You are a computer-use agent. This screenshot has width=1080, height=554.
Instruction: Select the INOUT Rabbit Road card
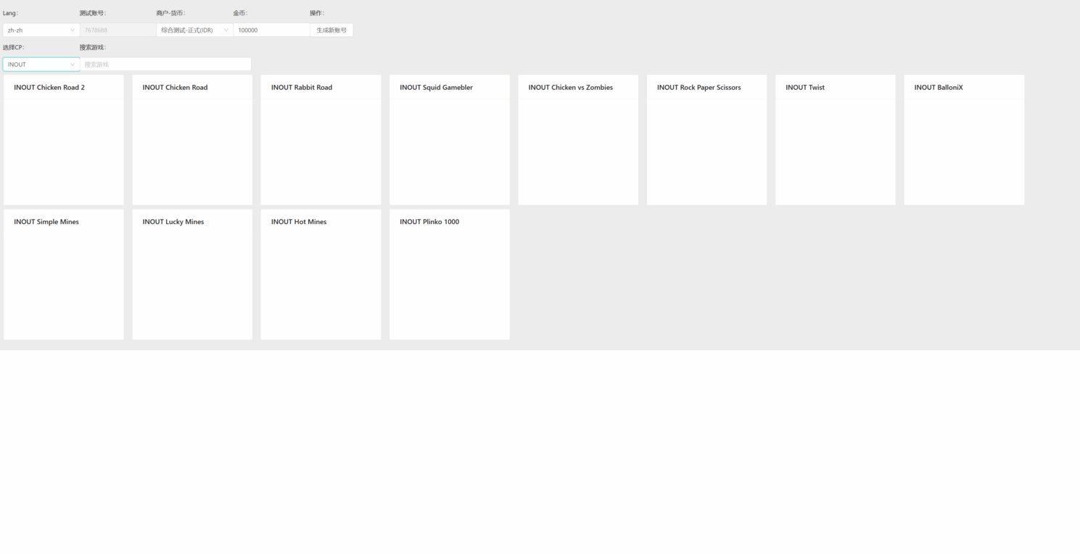(x=321, y=140)
